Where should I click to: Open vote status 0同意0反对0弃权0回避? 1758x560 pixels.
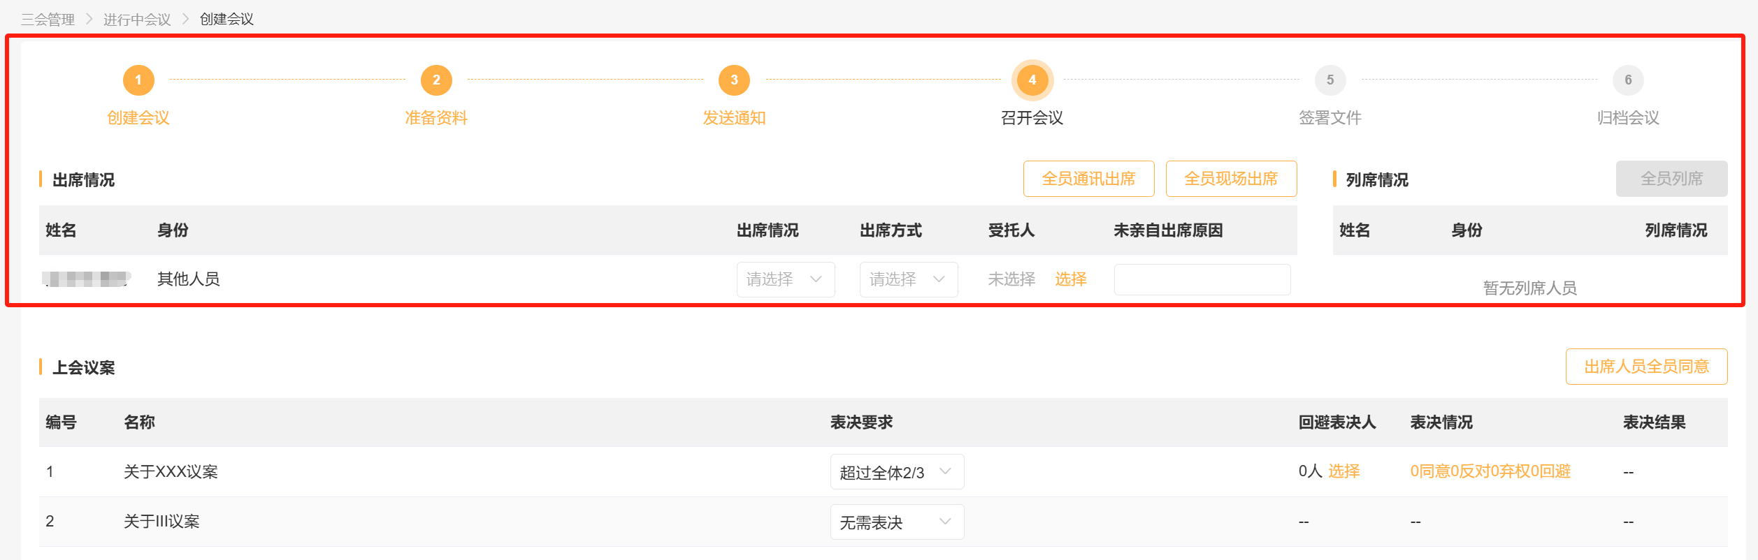coord(1490,471)
